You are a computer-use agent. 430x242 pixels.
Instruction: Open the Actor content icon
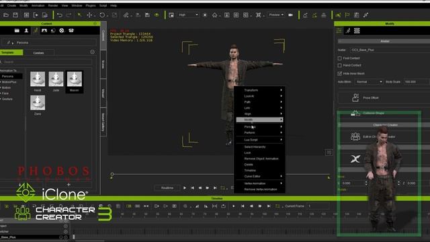[26, 30]
